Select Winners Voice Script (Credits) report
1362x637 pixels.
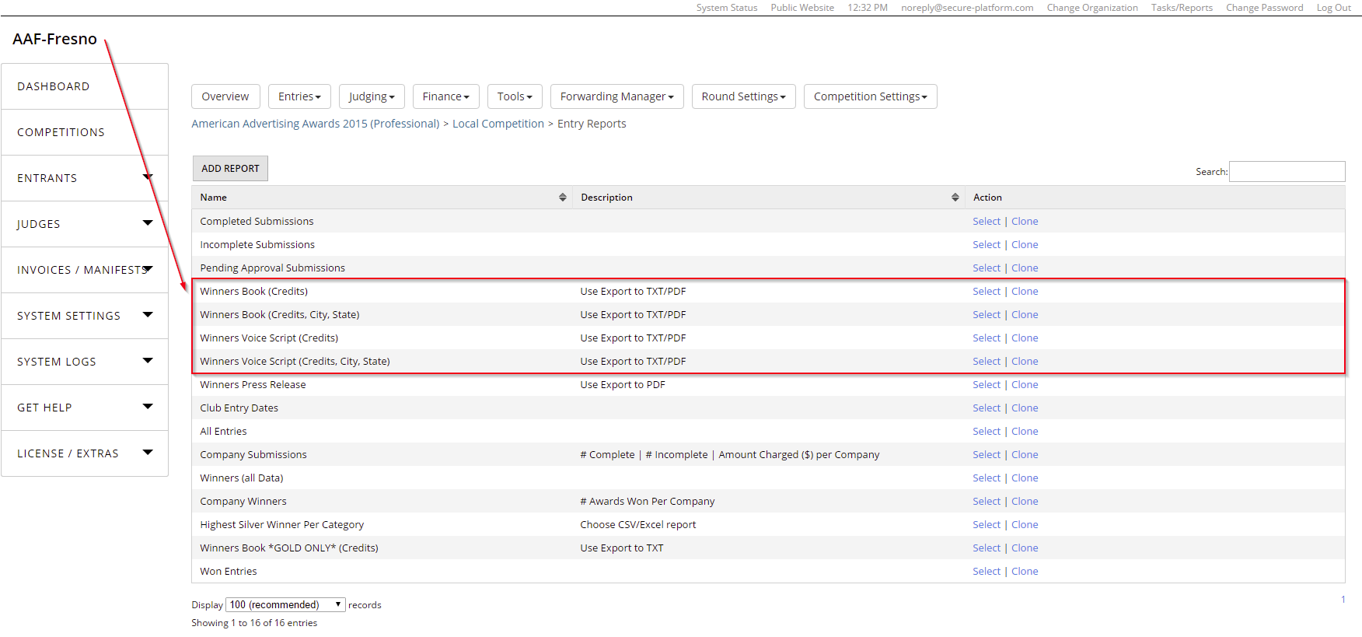coord(987,338)
